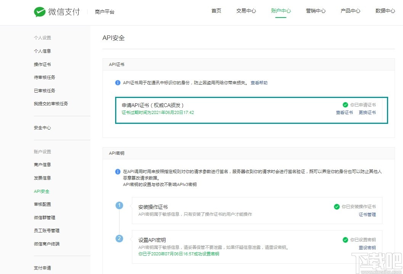Screen dimensions: 403x274
Task: Click the blue info icon in API证书 section
Action: click(x=118, y=82)
